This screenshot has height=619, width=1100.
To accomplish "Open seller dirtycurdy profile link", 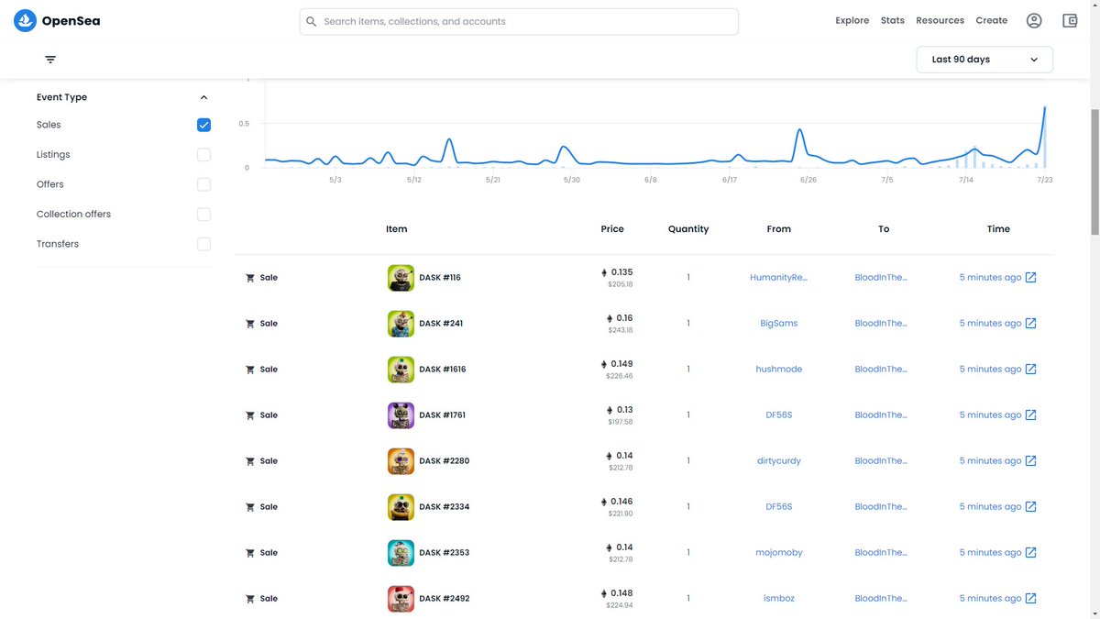I will tap(778, 460).
